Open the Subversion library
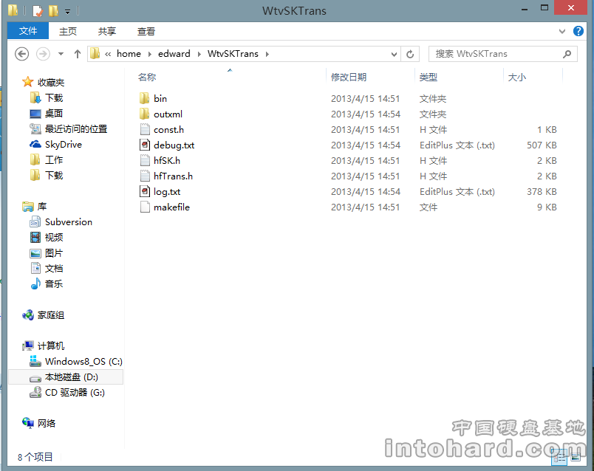 pos(69,222)
